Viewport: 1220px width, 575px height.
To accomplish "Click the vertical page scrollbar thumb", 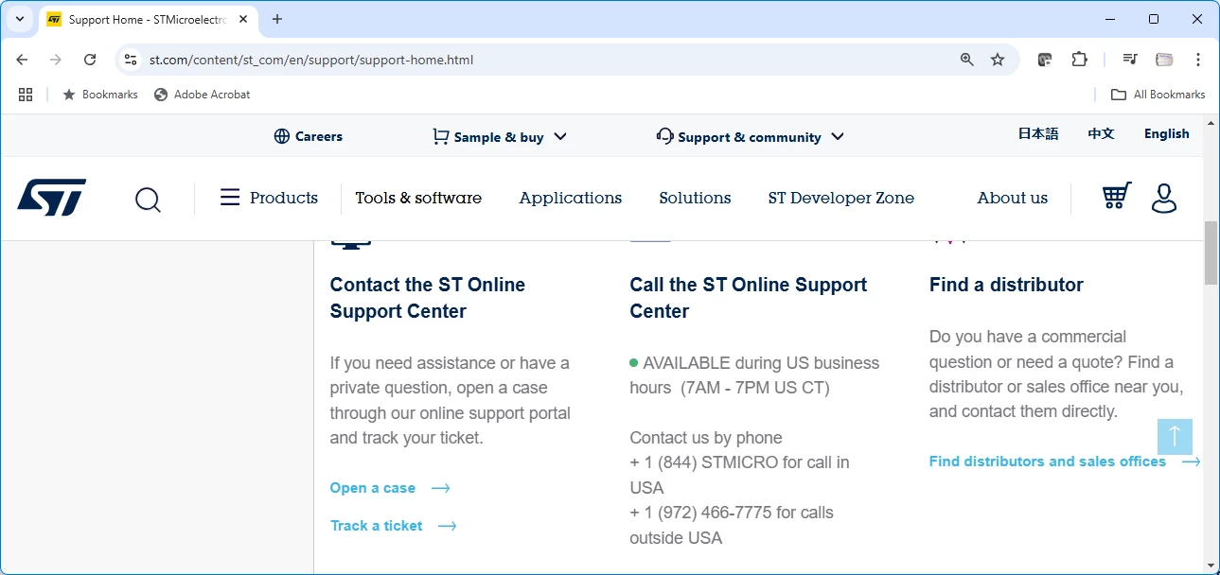I will (x=1211, y=253).
